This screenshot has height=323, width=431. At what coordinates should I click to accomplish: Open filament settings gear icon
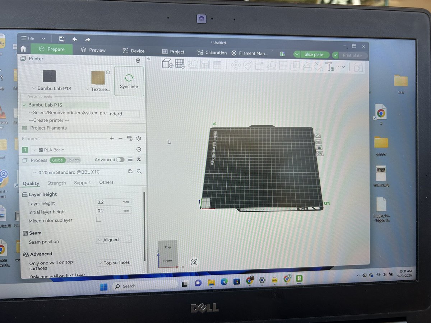[x=139, y=138]
